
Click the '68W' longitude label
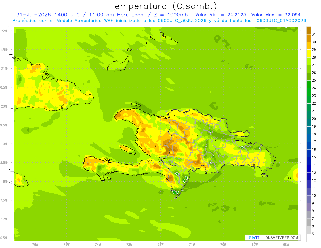[x=286, y=244]
